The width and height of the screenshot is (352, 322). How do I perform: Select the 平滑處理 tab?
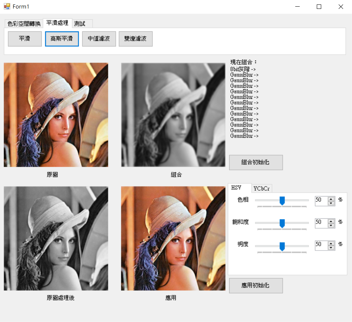coord(57,23)
